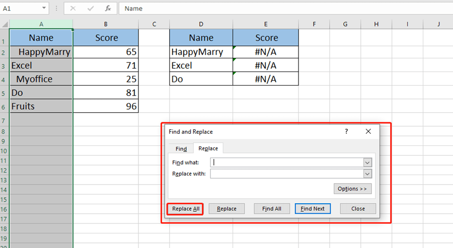This screenshot has width=453, height=248.
Task: Select row 1 header
Action: (5, 38)
